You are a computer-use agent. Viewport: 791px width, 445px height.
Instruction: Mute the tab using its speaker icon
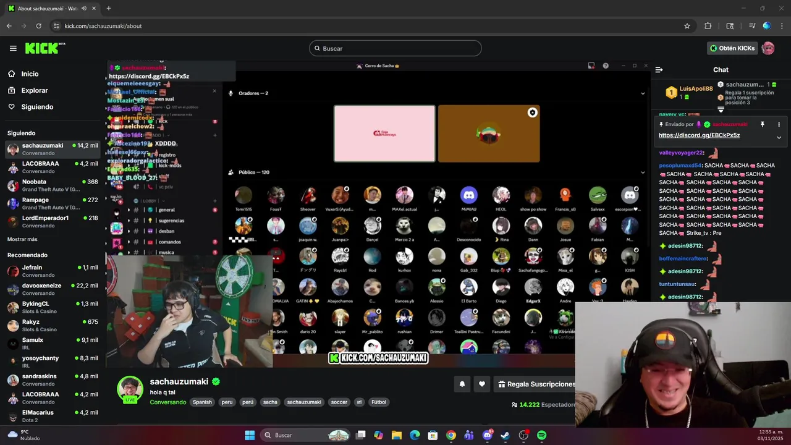84,9
